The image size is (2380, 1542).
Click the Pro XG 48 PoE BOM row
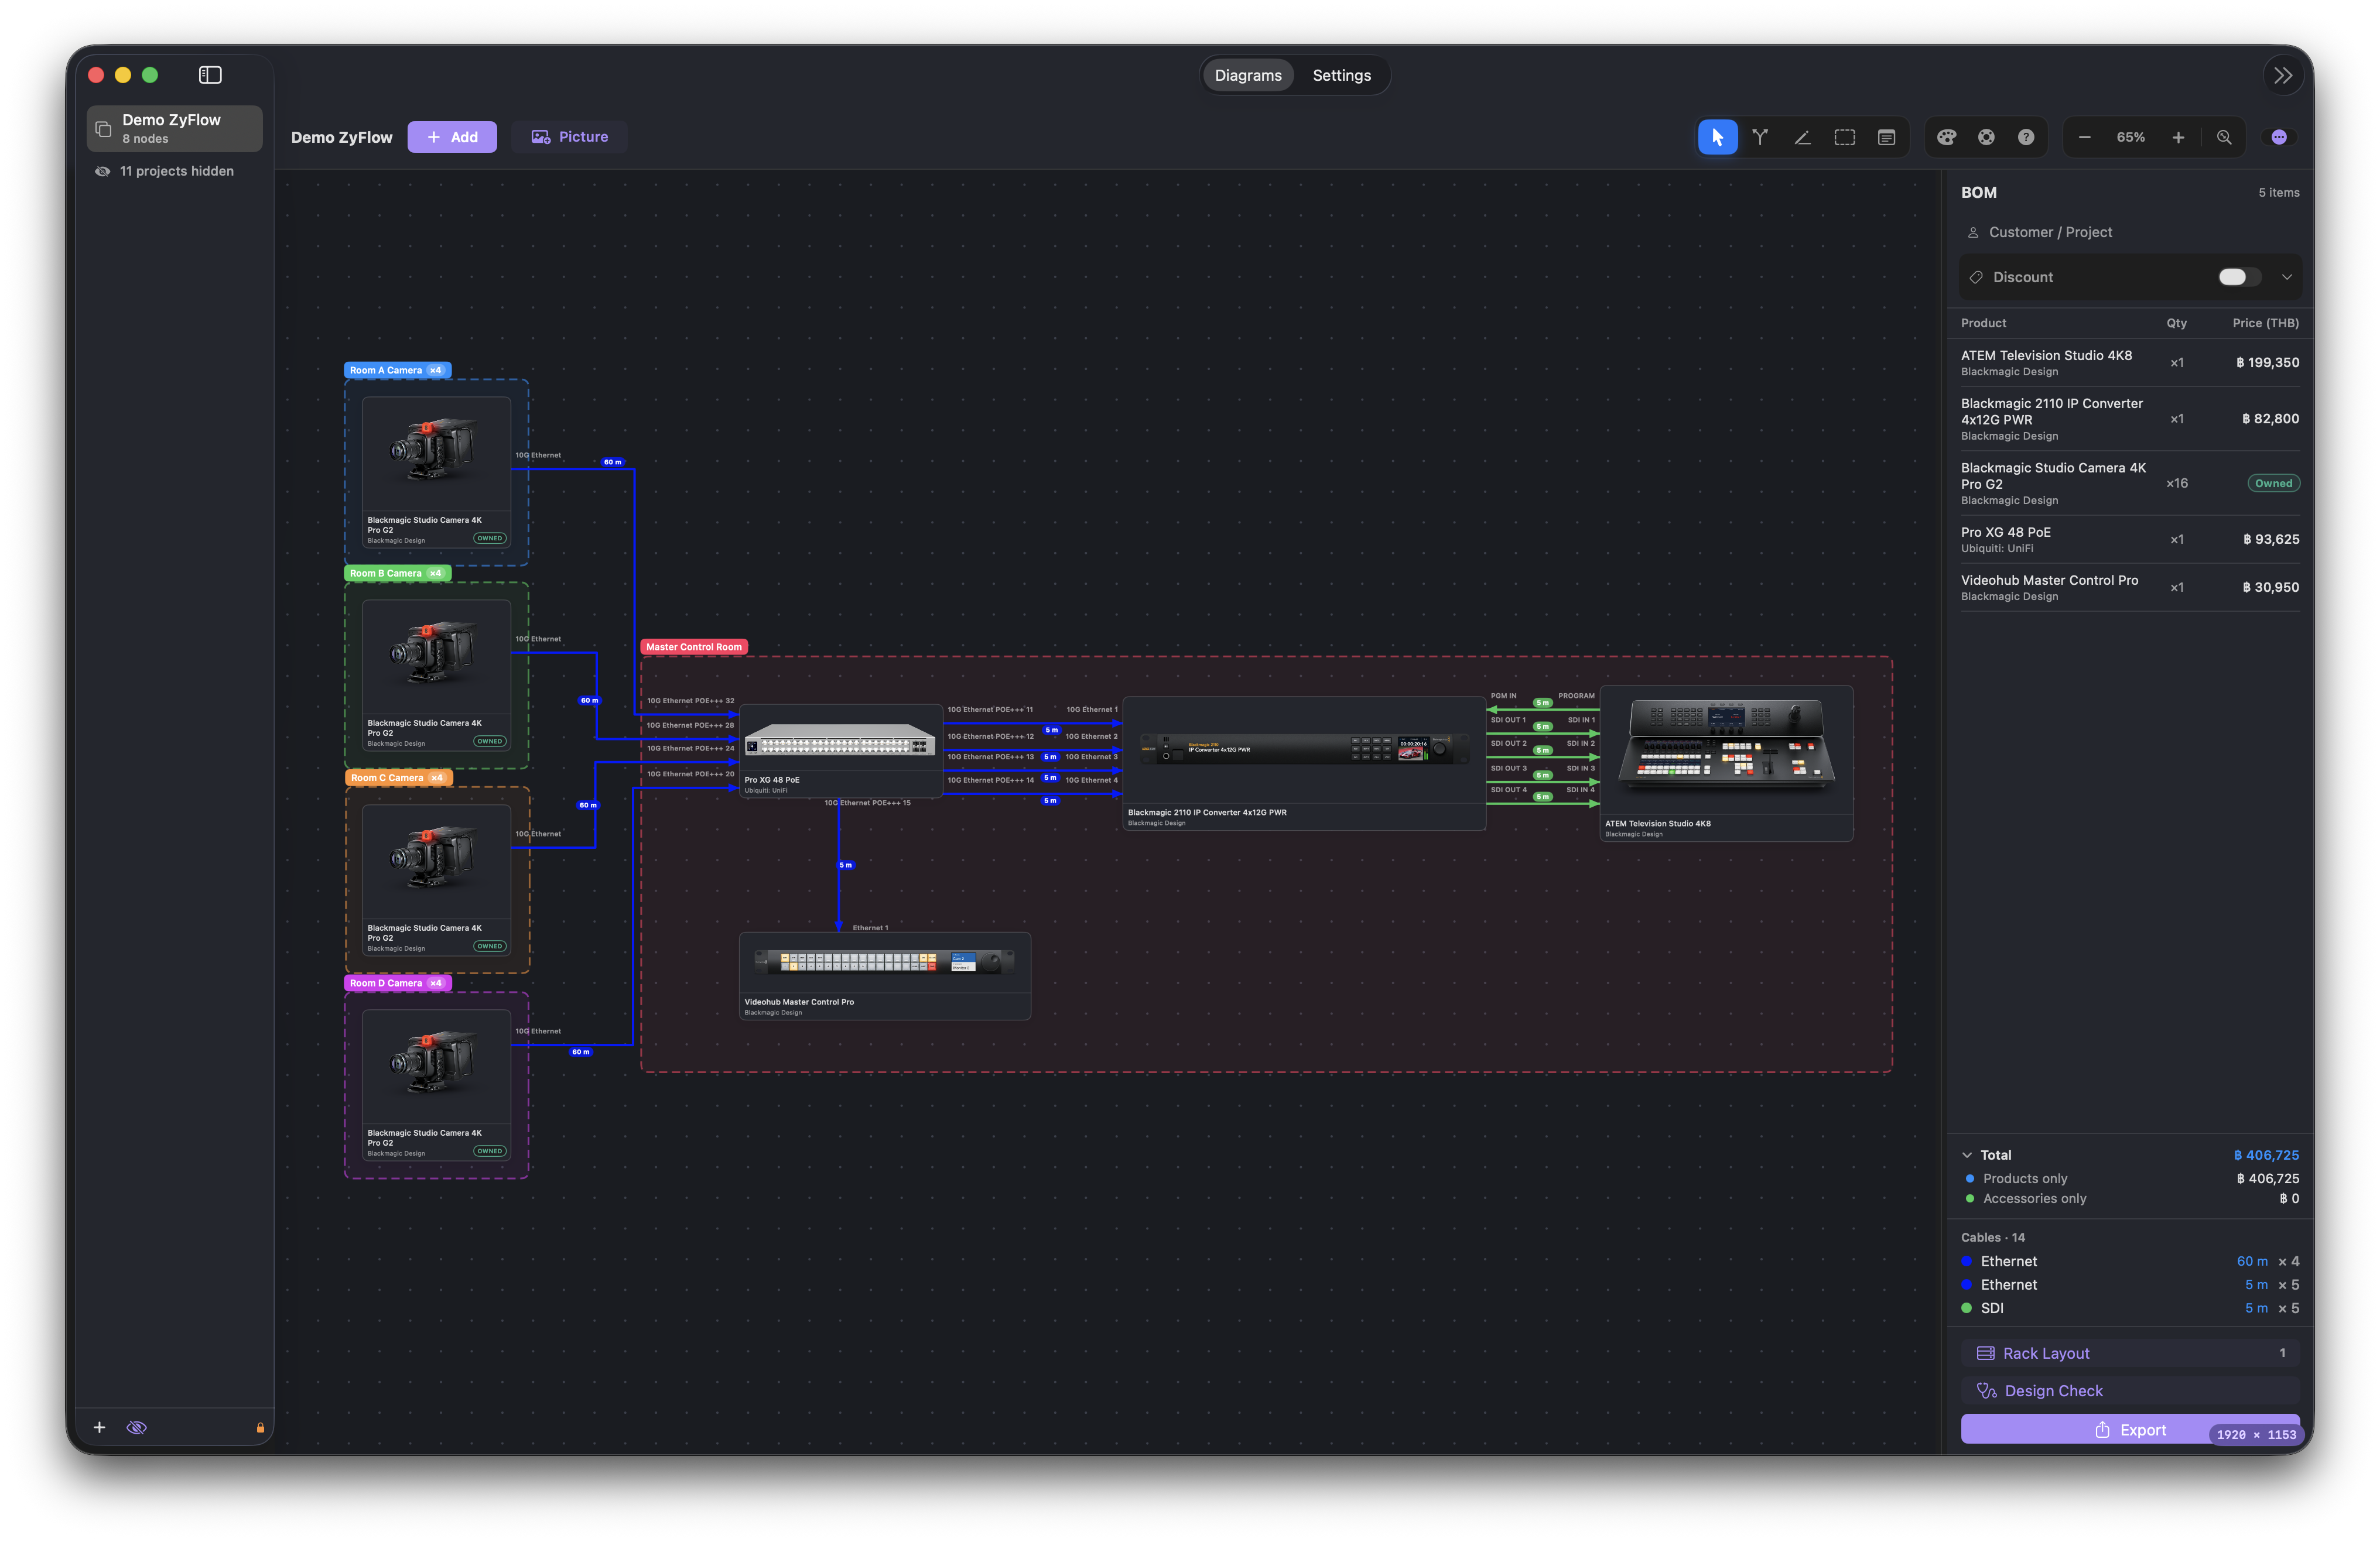(x=2130, y=540)
